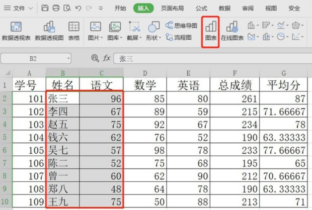This screenshot has height=210, width=312.
Task: Select 吴七's 数学 score 98
Action: pyautogui.click(x=145, y=150)
